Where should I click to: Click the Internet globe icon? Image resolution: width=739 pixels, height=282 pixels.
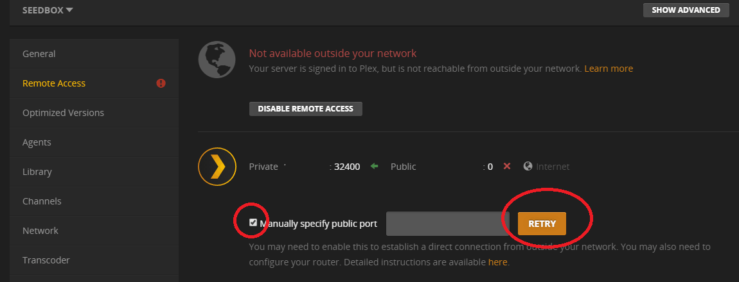[x=528, y=167]
